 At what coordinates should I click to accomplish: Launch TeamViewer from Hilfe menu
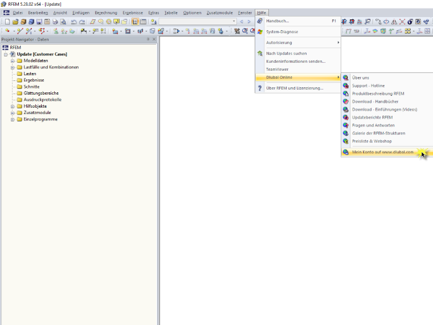coord(298,70)
